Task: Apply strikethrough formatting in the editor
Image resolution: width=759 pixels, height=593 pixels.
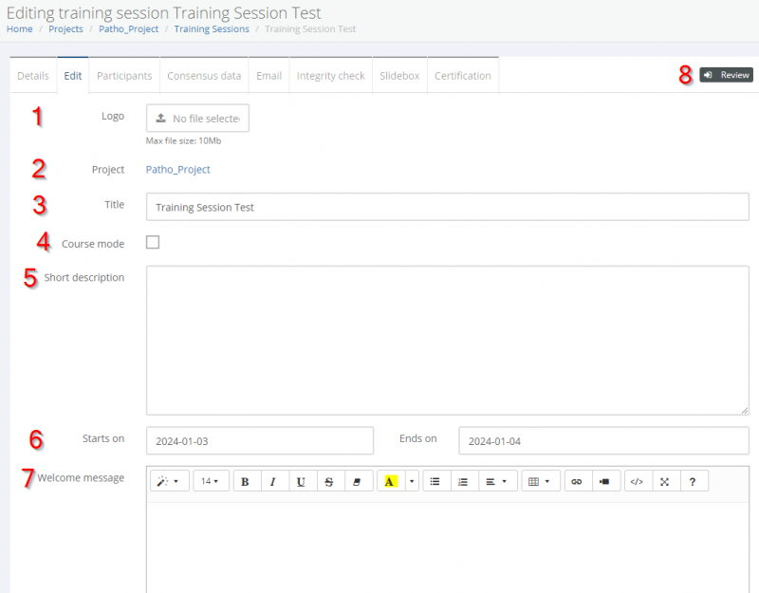Action: pyautogui.click(x=329, y=481)
